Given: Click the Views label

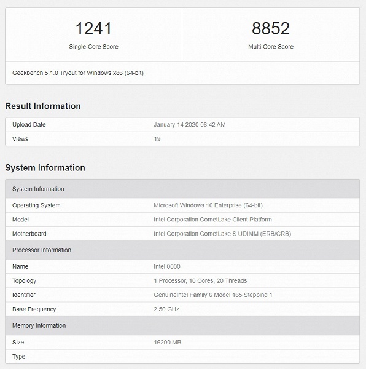Looking at the screenshot, I should (x=20, y=138).
